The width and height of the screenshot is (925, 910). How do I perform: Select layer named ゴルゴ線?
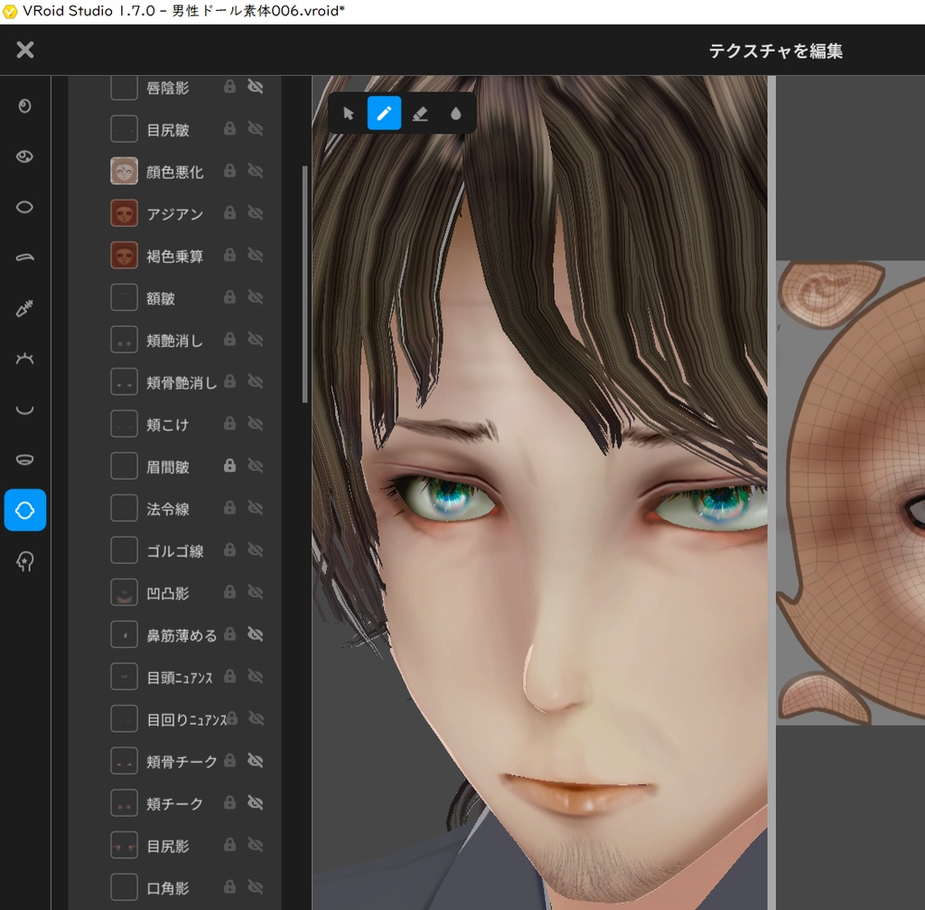click(174, 551)
